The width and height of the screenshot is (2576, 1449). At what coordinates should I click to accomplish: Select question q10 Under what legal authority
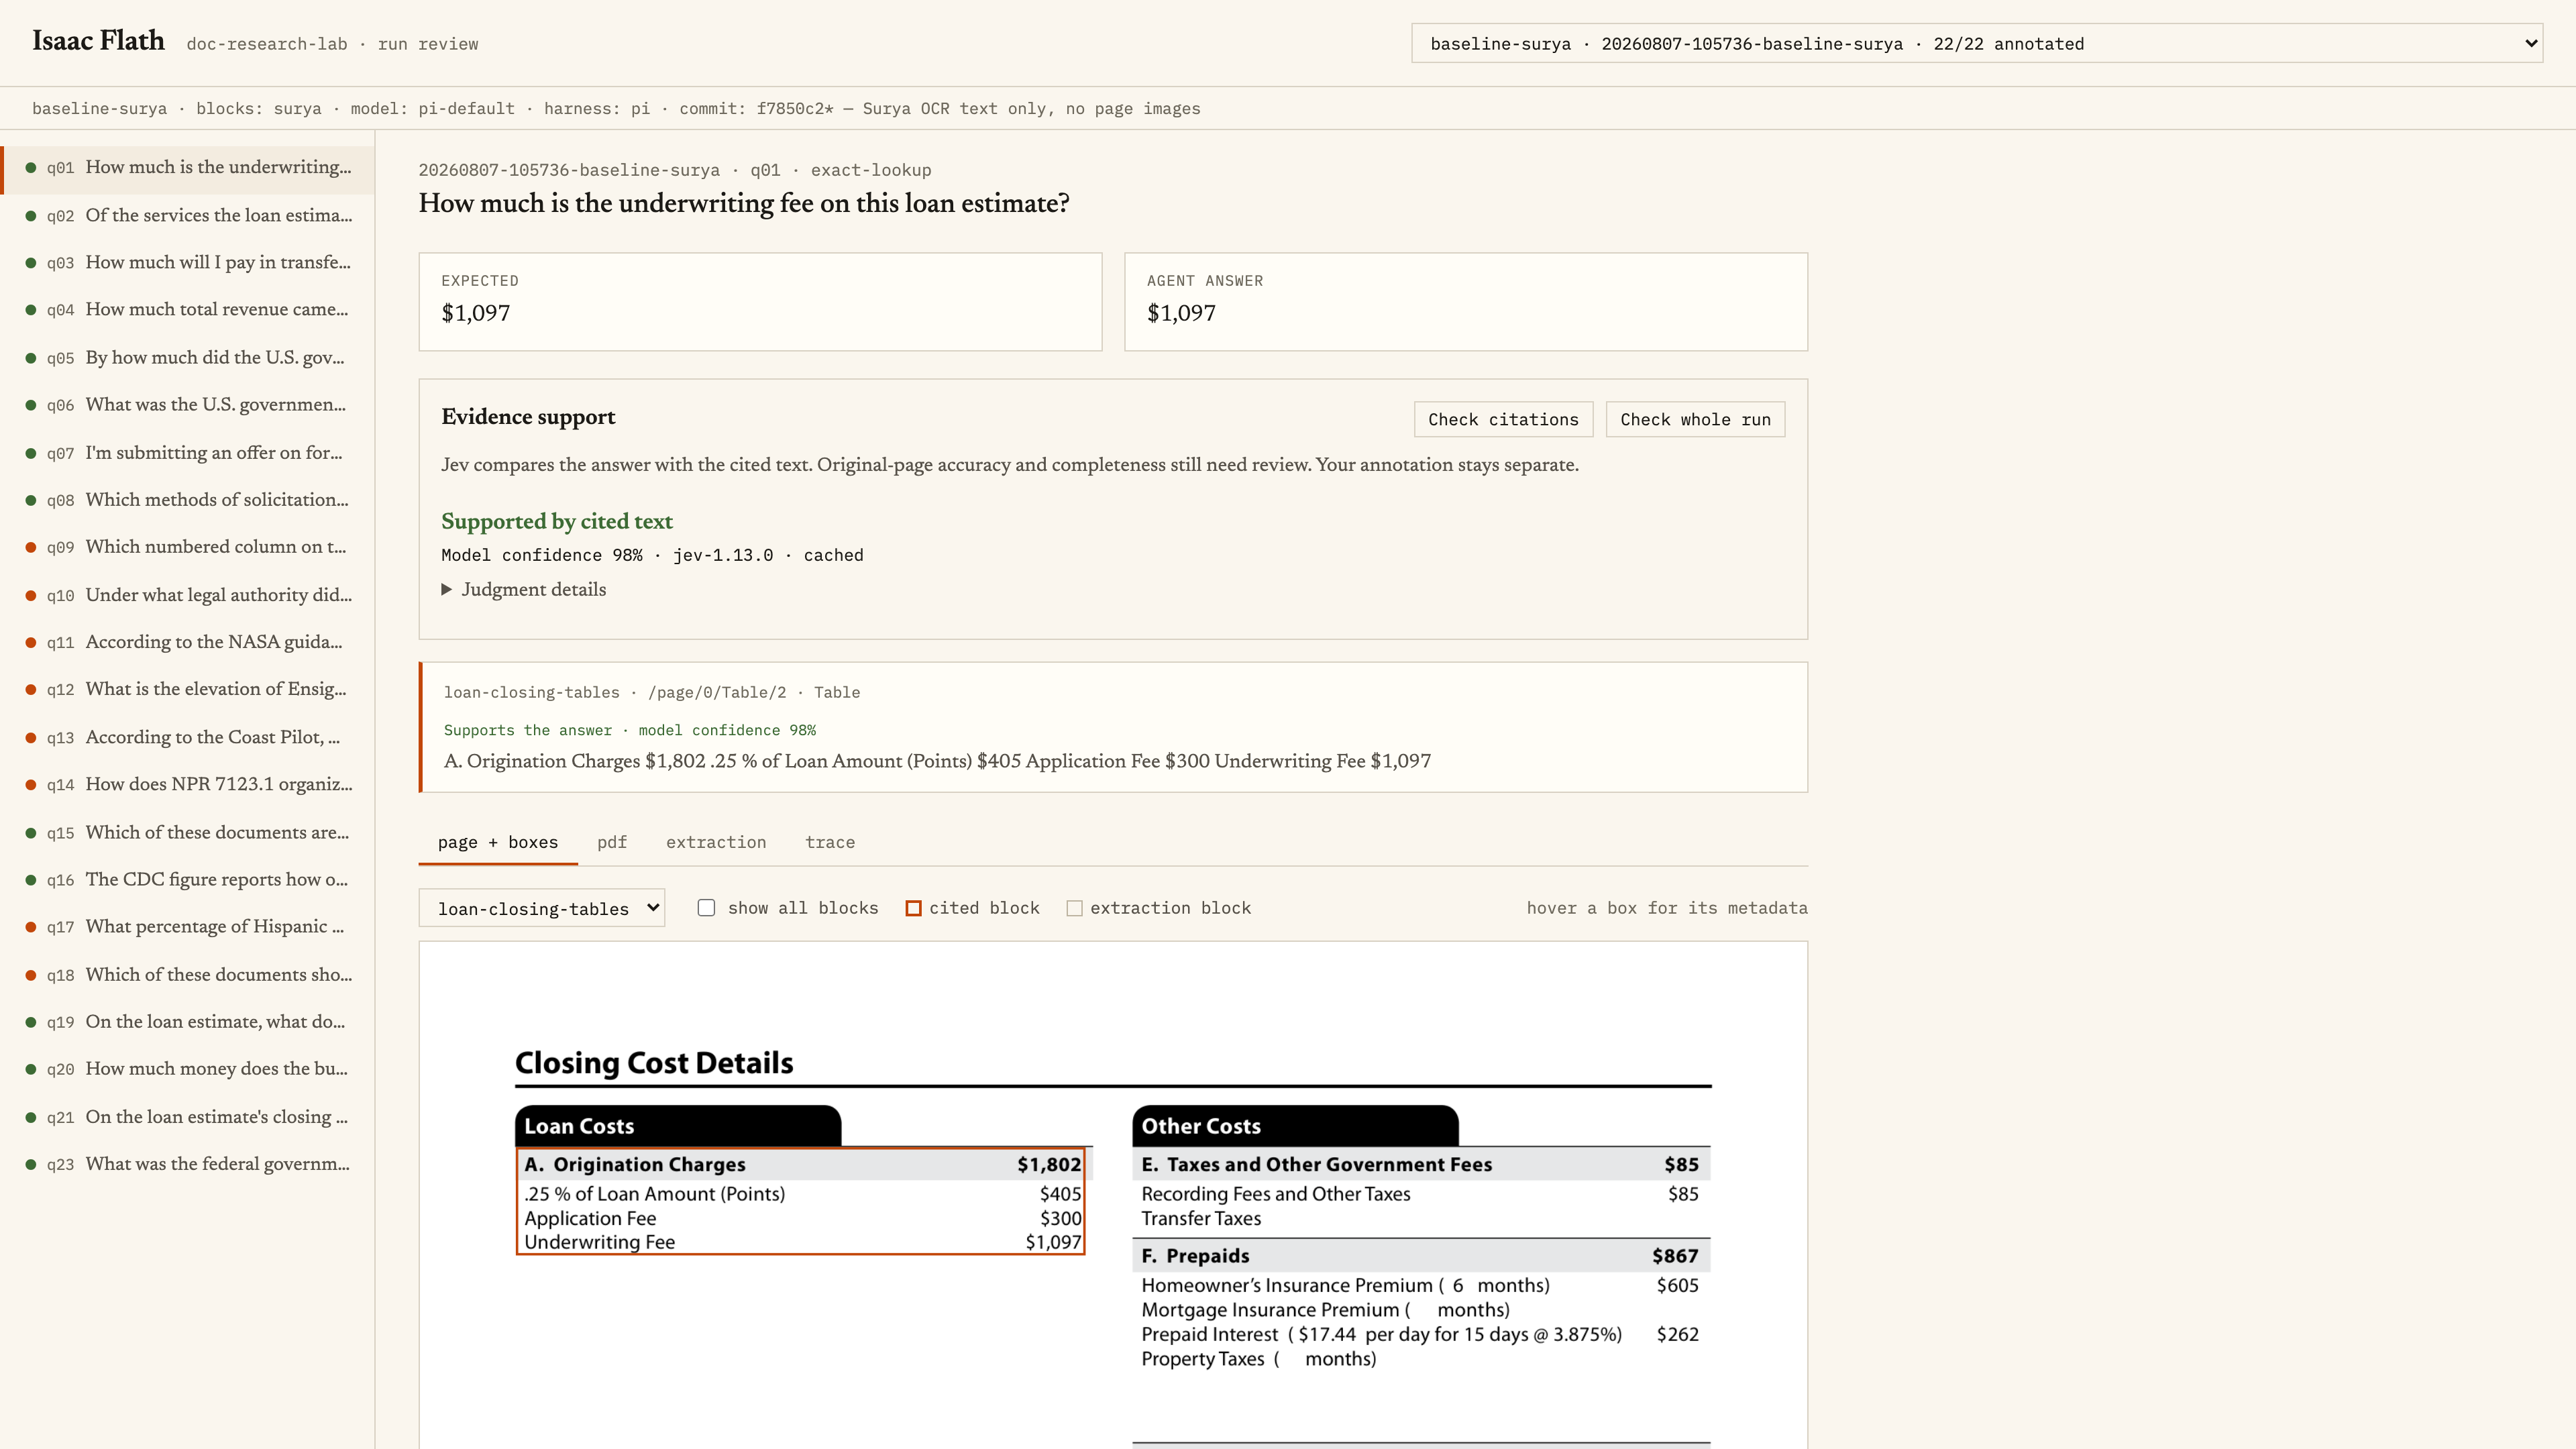click(x=188, y=594)
